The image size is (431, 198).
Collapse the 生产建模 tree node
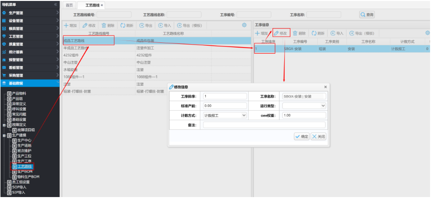tap(4, 136)
